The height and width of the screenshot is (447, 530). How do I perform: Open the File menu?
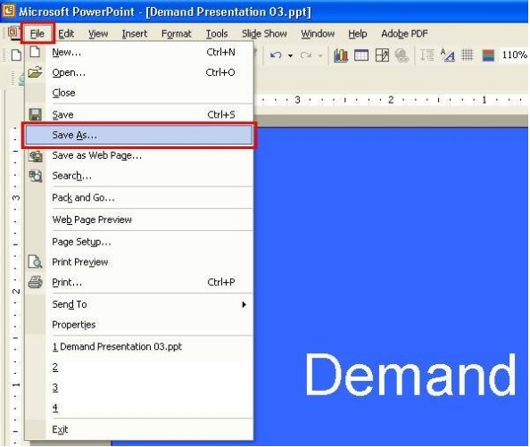click(37, 33)
